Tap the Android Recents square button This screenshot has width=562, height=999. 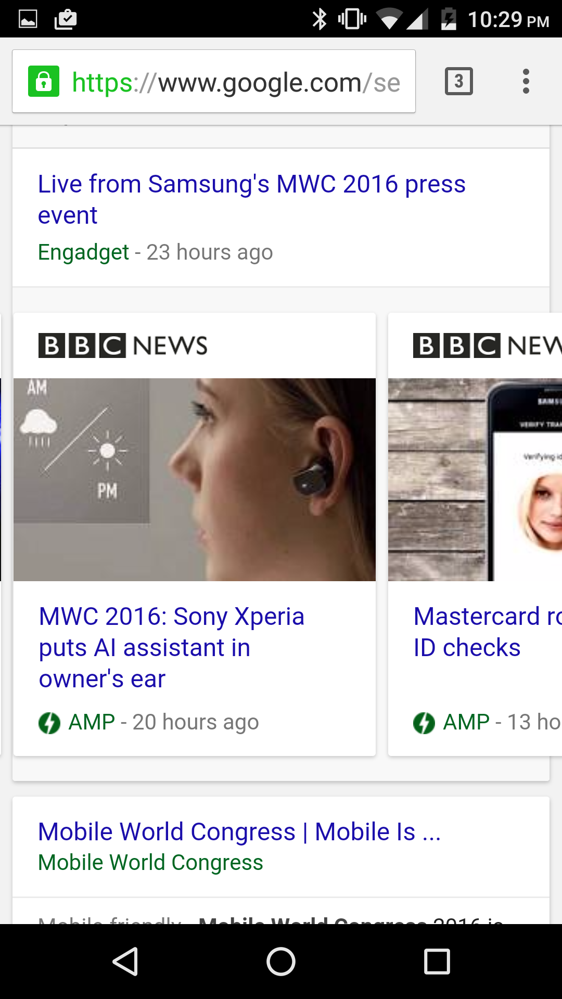tap(437, 961)
